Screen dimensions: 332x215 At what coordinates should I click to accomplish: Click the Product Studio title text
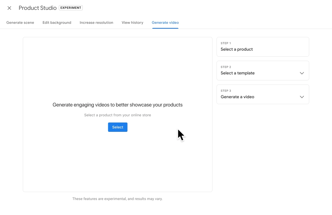point(38,8)
